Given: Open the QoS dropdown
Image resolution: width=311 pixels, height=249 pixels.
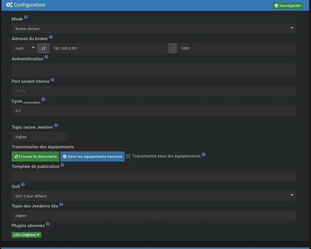Looking at the screenshot, I should pos(154,196).
